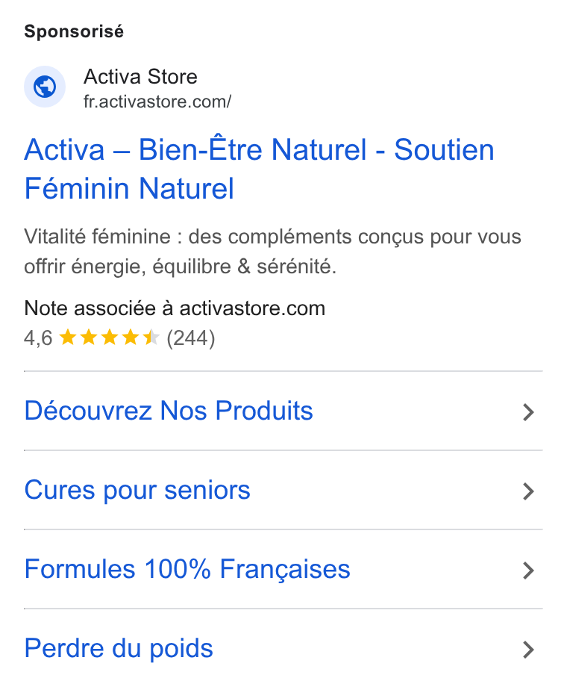The height and width of the screenshot is (687, 567).
Task: Click the chevron beside Découvrez Nos Produits
Action: (x=528, y=412)
